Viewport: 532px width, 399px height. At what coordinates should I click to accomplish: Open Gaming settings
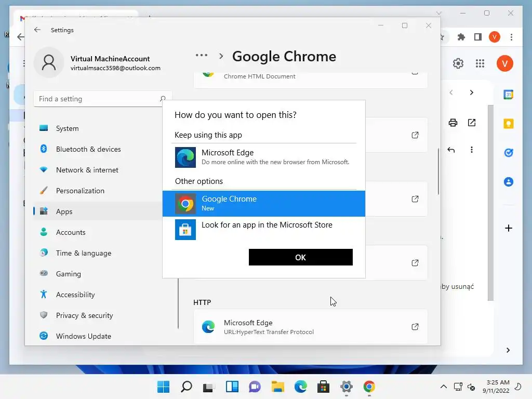pos(98,273)
